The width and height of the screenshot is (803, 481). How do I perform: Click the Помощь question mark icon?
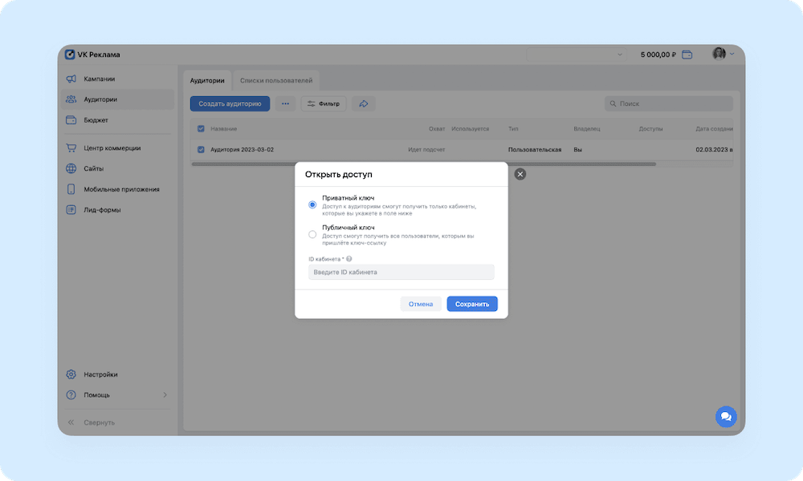tap(71, 394)
